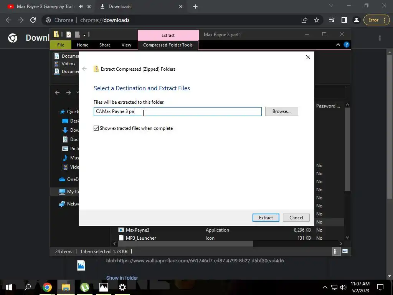Click Show in folder link on Downloads page
The width and height of the screenshot is (393, 295).
point(122,278)
